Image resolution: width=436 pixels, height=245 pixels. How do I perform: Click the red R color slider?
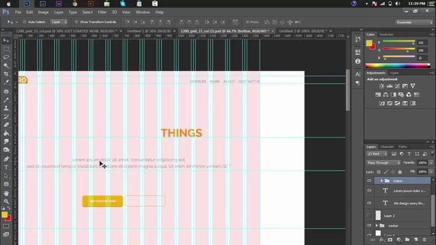pyautogui.click(x=399, y=42)
